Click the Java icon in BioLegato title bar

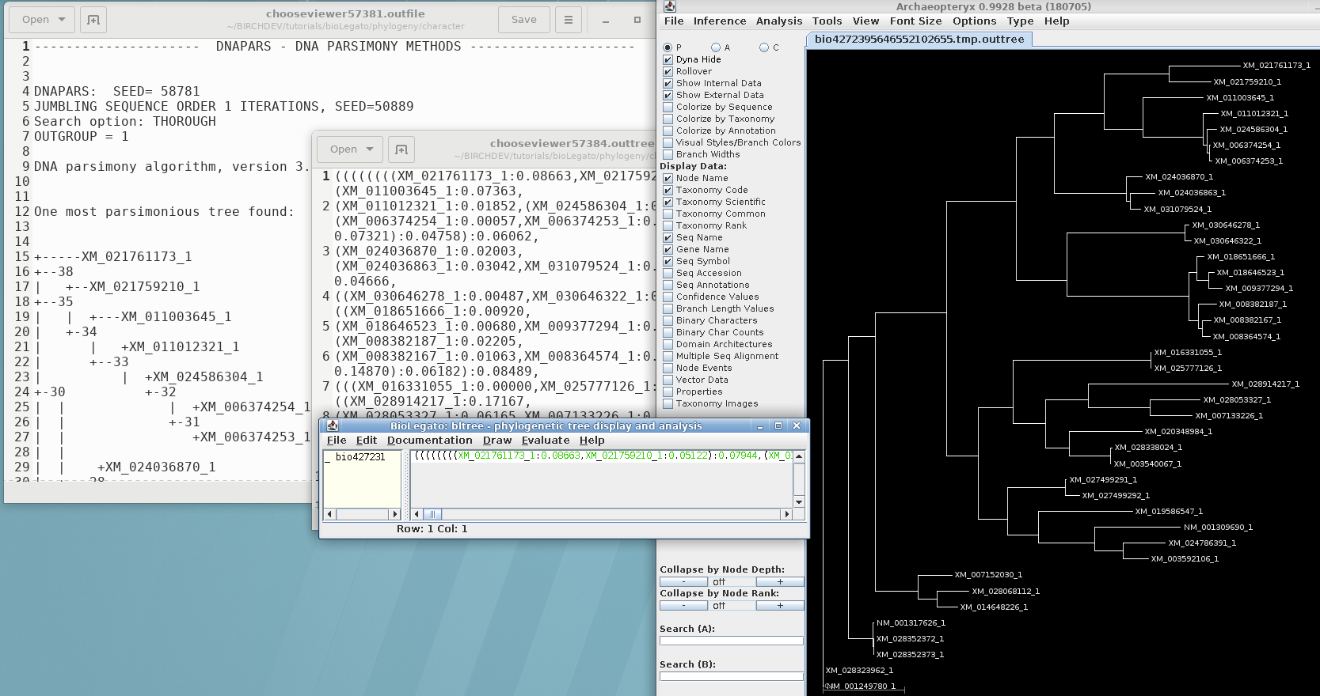click(x=333, y=426)
